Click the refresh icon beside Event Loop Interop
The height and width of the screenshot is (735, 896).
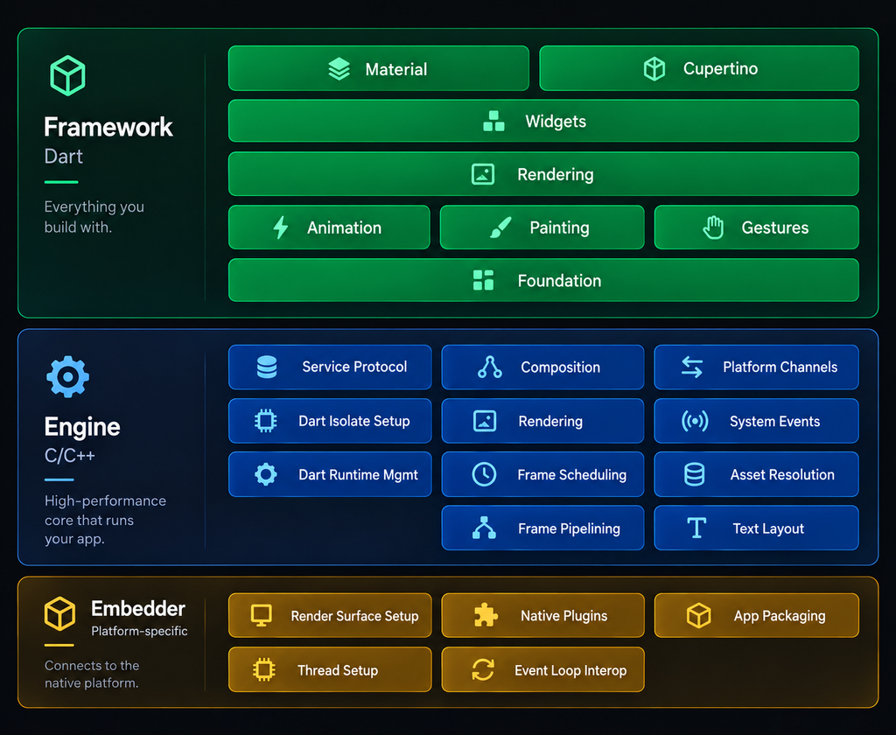pos(483,670)
